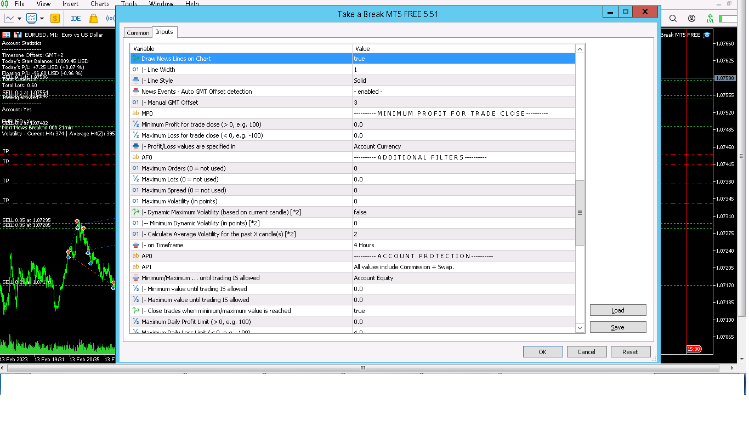Edit the Manual GMT Offset value field
The image size is (749, 421).
[464, 103]
